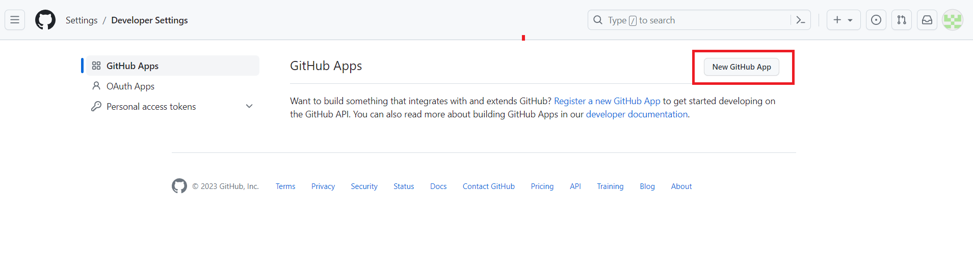This screenshot has height=253, width=973.
Task: Expand the Personal access tokens chevron
Action: coord(249,106)
